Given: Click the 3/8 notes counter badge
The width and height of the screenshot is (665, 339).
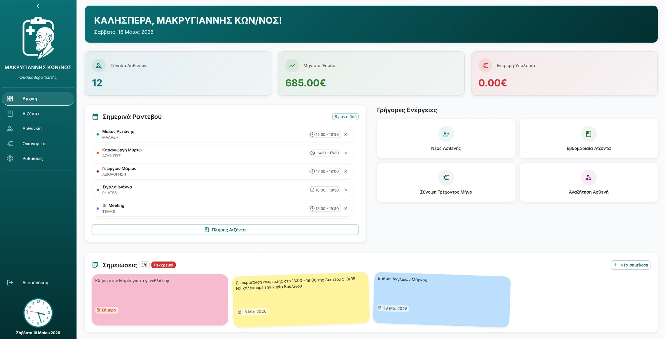Looking at the screenshot, I should pos(144,265).
